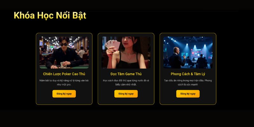Click the cards in the poker player's hands

pyautogui.click(x=63, y=64)
